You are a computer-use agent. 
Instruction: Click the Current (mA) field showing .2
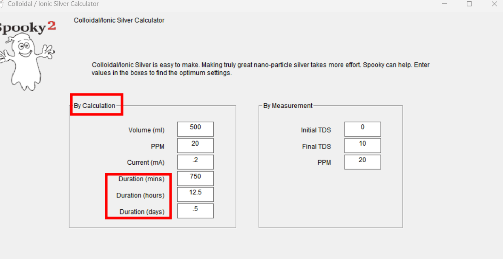[195, 162]
